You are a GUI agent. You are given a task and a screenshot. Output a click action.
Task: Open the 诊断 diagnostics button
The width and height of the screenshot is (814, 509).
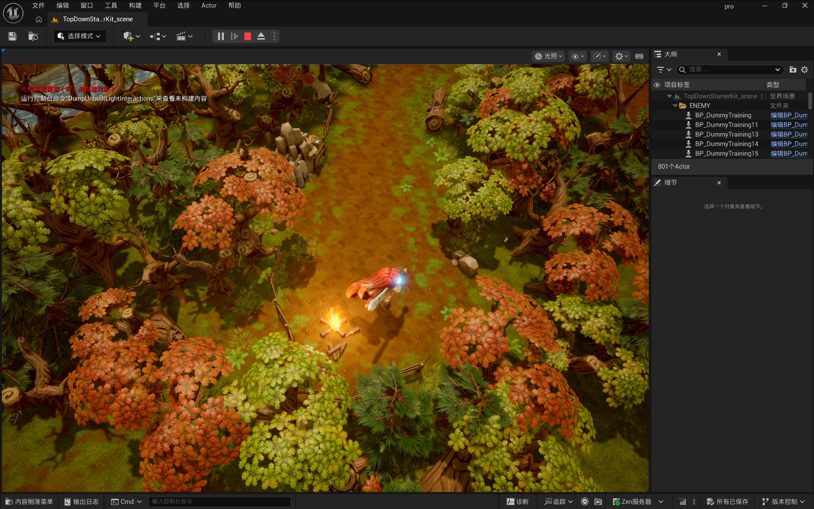pos(518,502)
